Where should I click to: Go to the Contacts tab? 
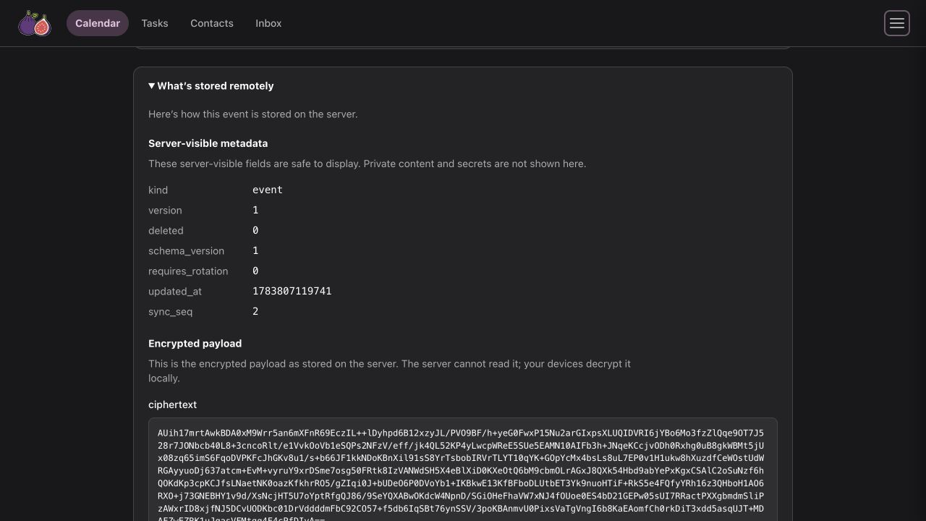212,23
